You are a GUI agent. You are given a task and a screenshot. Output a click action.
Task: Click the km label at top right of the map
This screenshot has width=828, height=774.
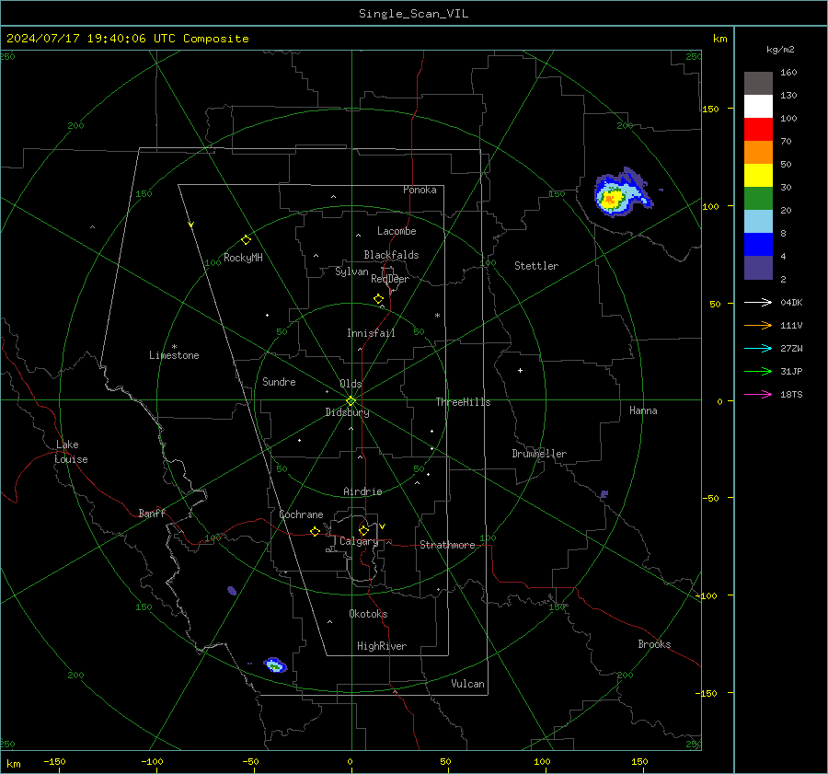tap(719, 39)
